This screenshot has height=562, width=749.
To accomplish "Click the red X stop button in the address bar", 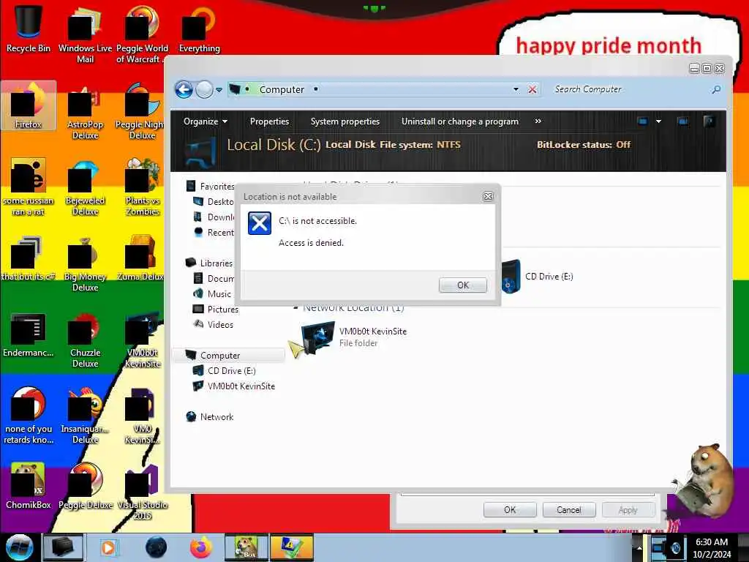I will tap(532, 89).
